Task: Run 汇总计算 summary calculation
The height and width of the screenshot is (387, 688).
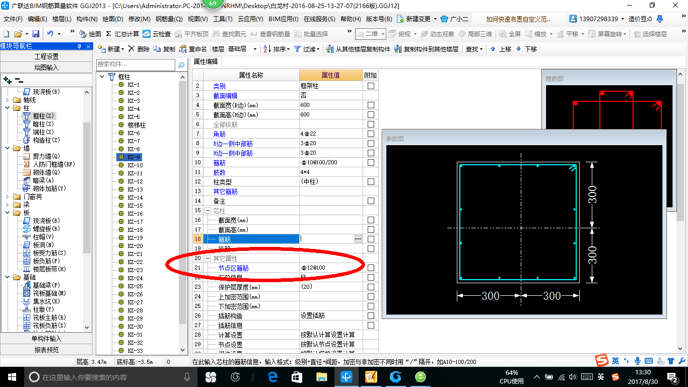Action: (122, 34)
